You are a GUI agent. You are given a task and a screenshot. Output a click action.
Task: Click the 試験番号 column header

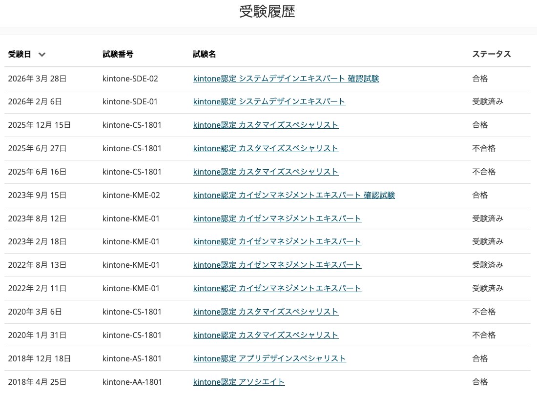(x=118, y=54)
